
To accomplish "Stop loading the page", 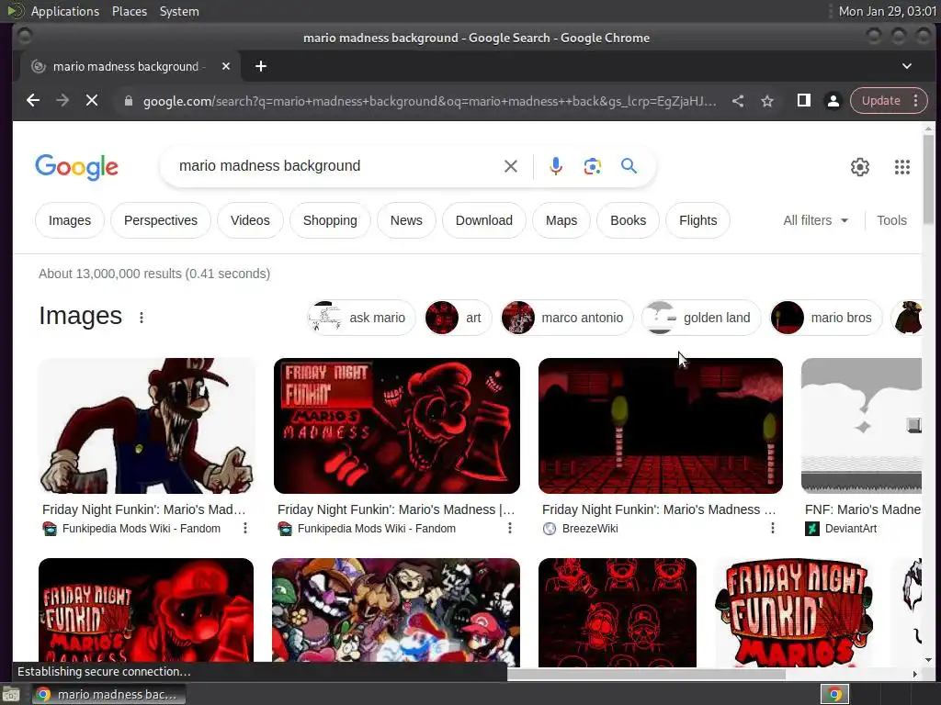I will (x=92, y=101).
